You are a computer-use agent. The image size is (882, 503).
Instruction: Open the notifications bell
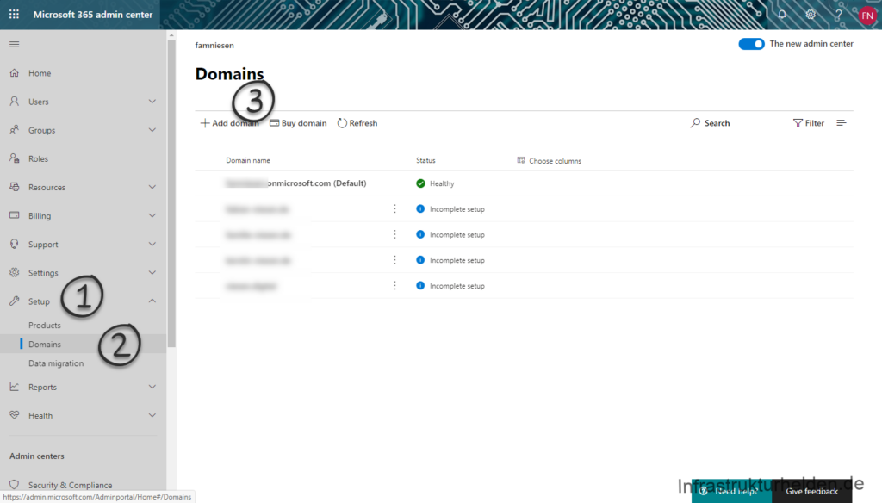click(782, 15)
